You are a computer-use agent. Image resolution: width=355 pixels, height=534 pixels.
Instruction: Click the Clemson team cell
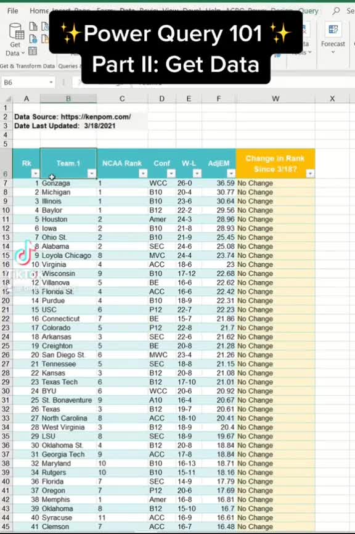(68, 527)
